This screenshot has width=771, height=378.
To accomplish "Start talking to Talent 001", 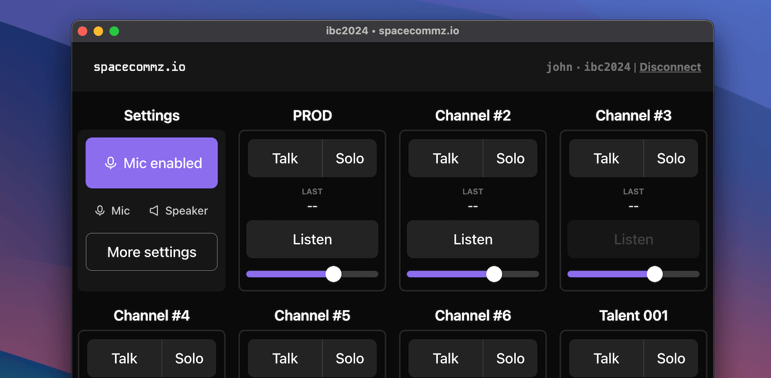I will (x=605, y=358).
